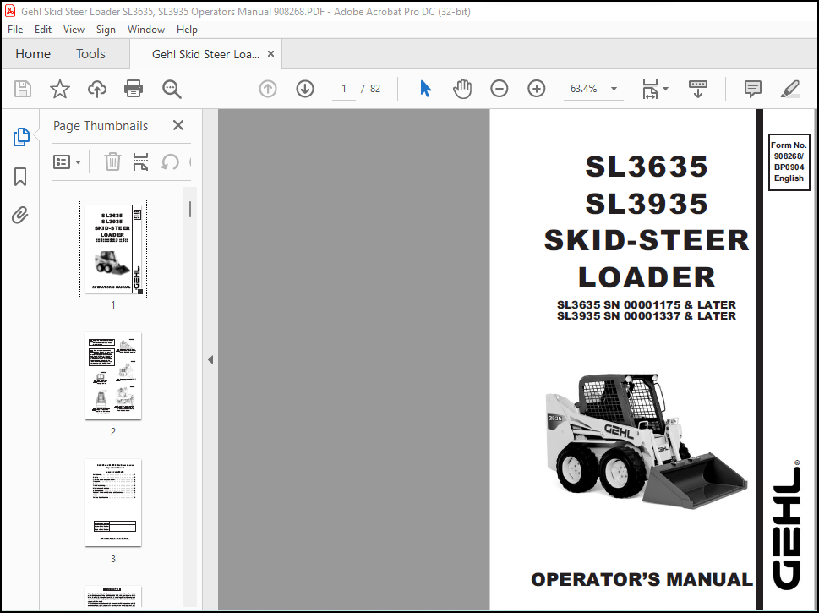Open the scrolling mode tool

[698, 89]
